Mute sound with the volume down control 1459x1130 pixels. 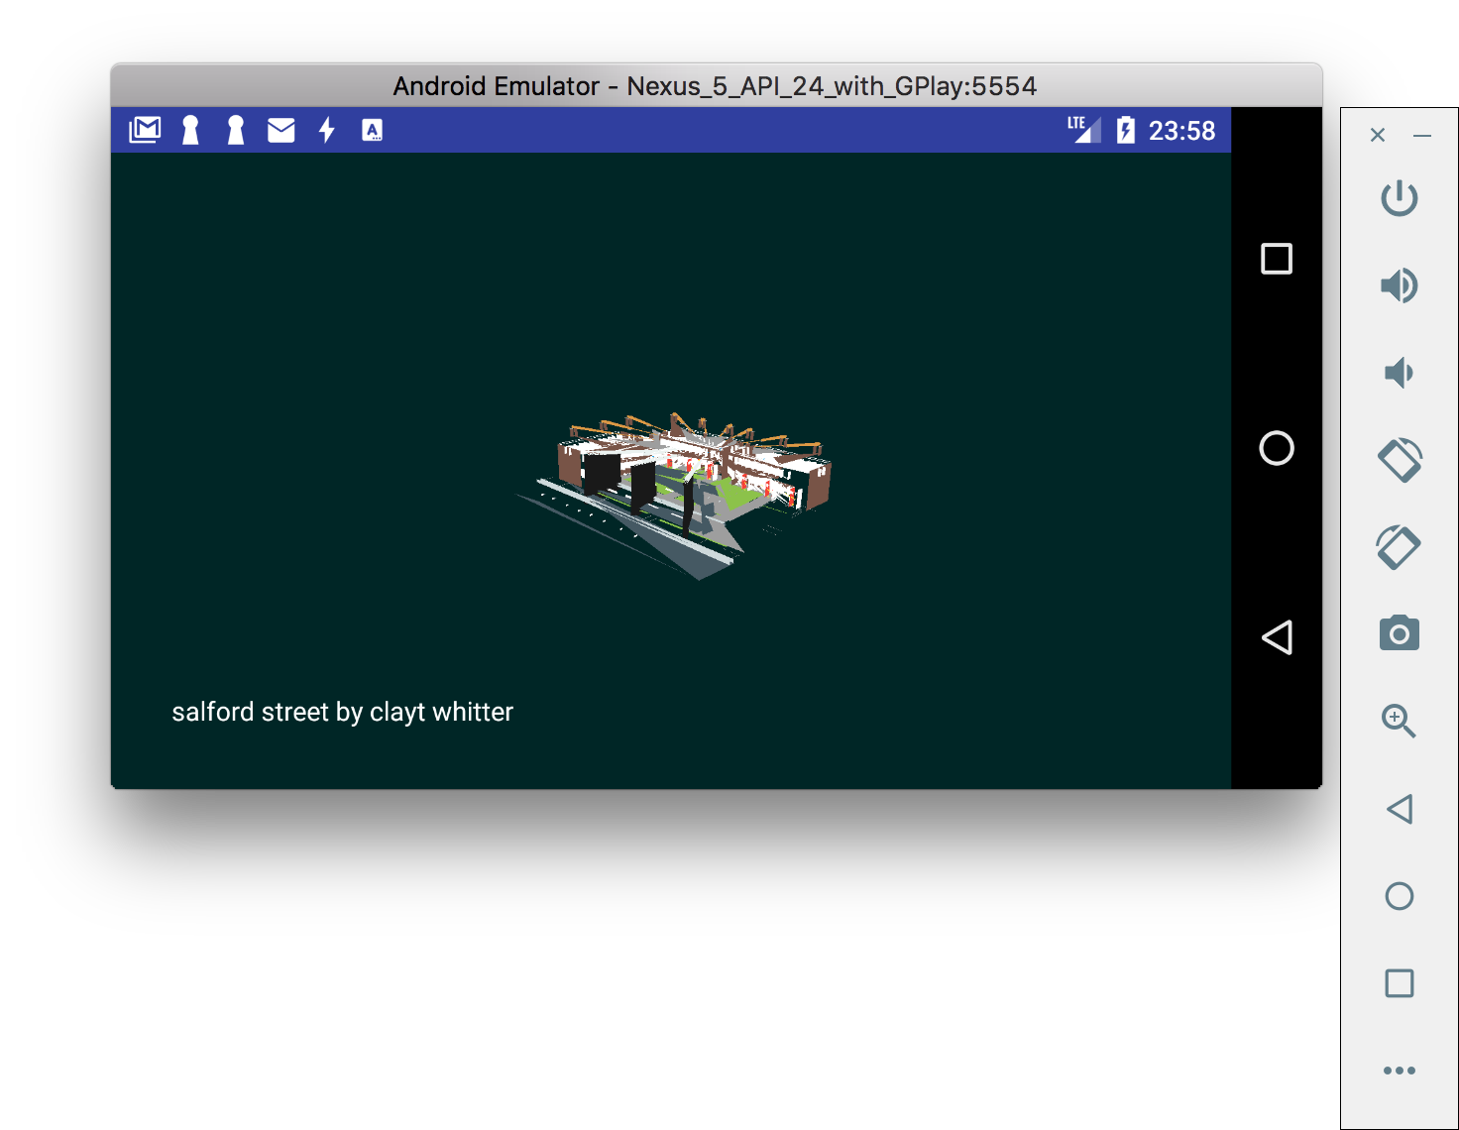(1399, 373)
